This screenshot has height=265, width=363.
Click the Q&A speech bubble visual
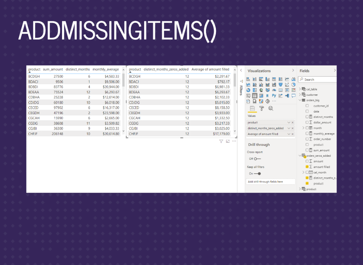[293, 96]
